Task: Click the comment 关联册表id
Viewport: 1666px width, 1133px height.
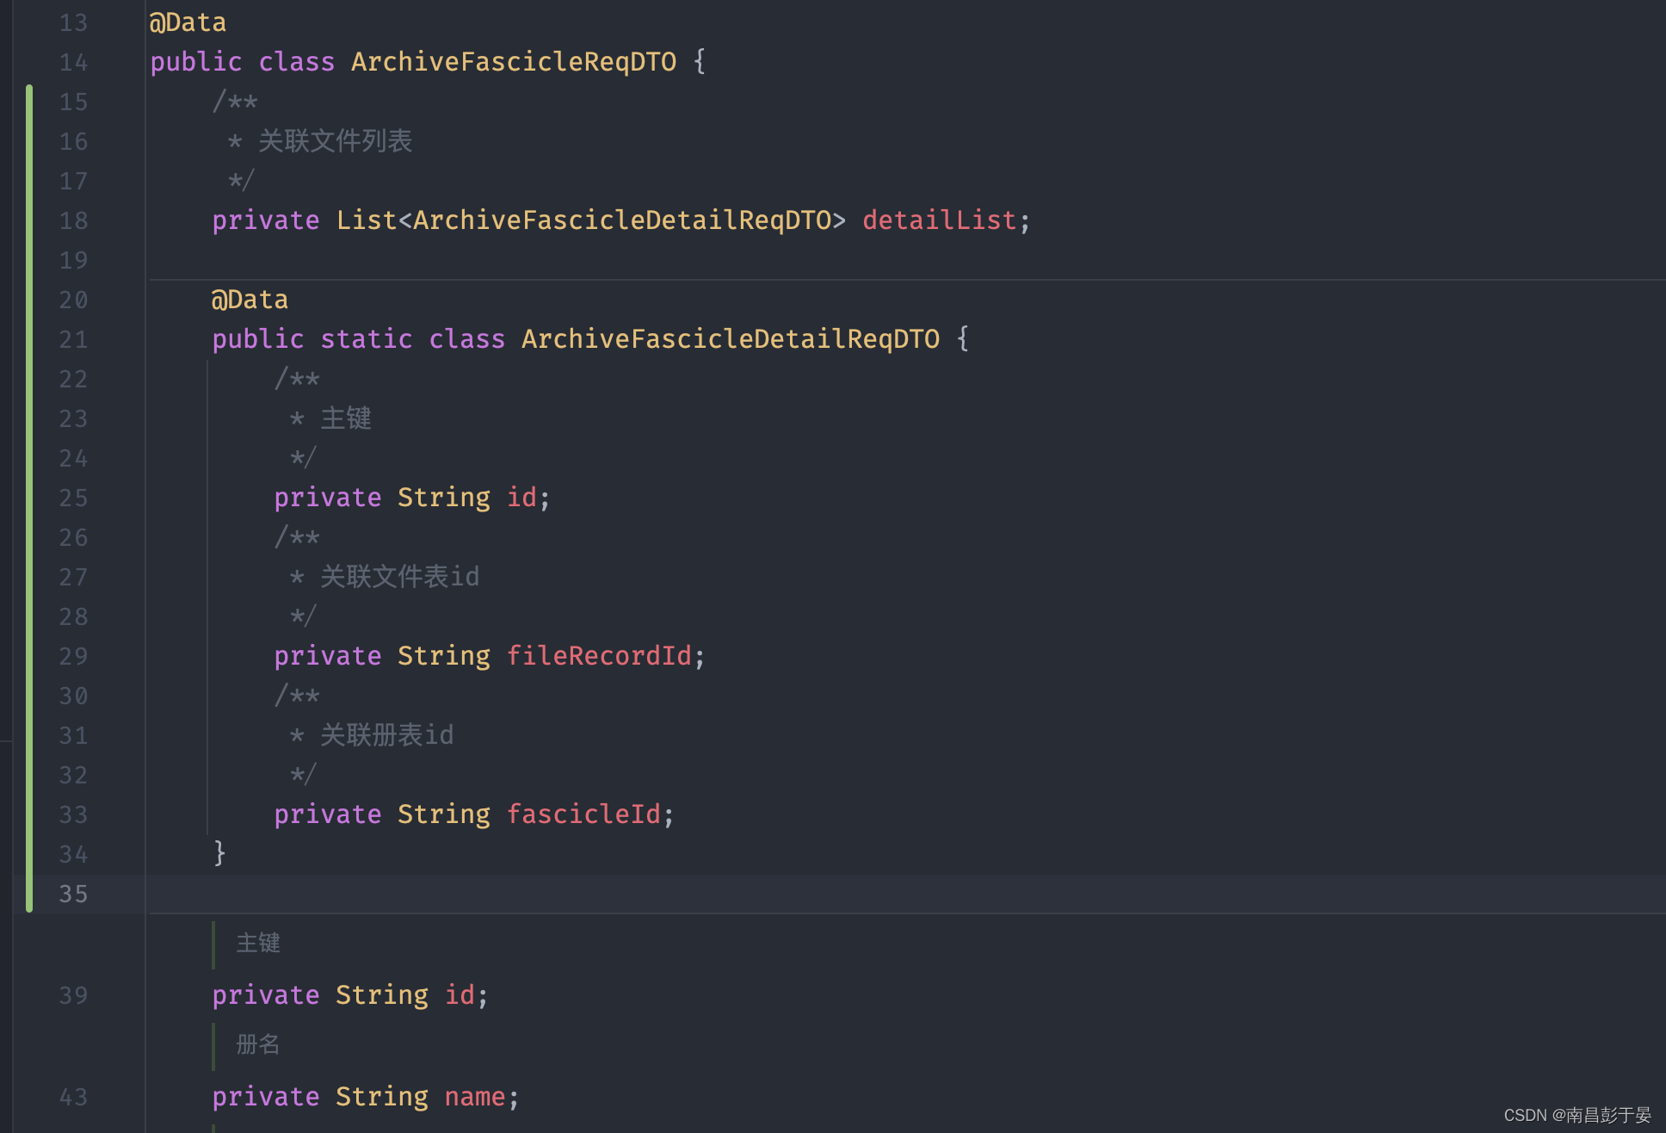Action: (387, 735)
